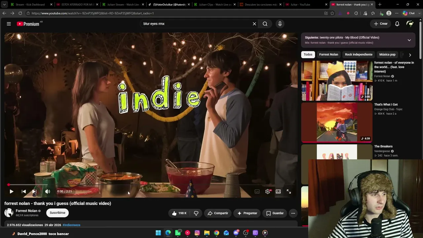The width and height of the screenshot is (423, 238).
Task: Seek on the video progress bar
Action: point(151,185)
